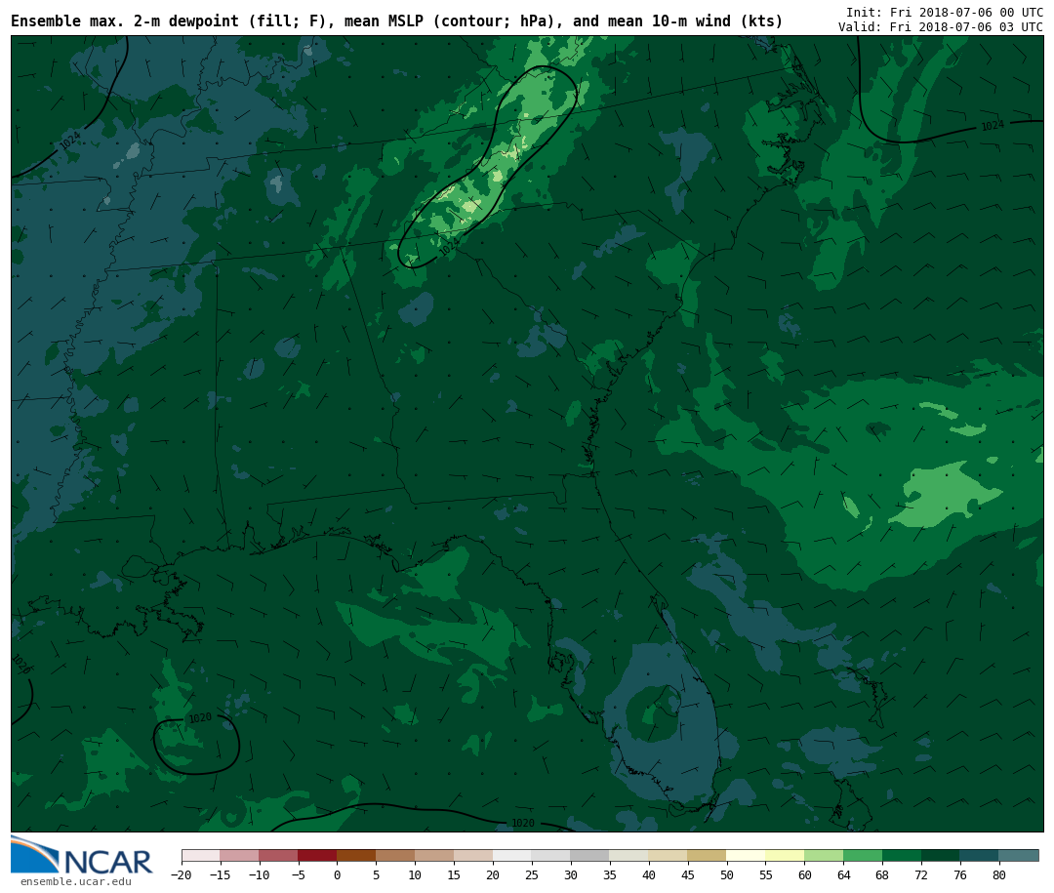1054x893 pixels.
Task: Click the 35 colorbar tick label
Action: pyautogui.click(x=610, y=874)
